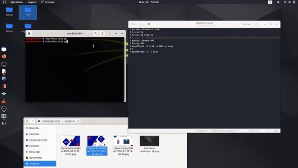Click Carpeta personal in the path bar

(x=49, y=121)
